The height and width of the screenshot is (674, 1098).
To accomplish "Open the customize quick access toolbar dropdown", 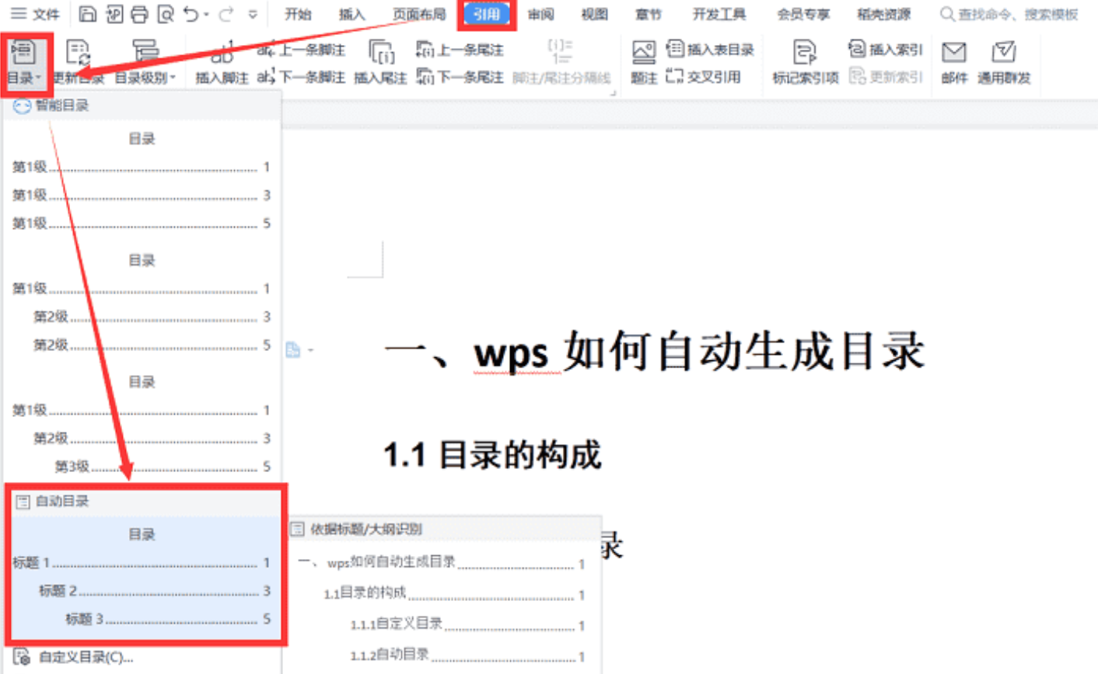I will coord(253,15).
